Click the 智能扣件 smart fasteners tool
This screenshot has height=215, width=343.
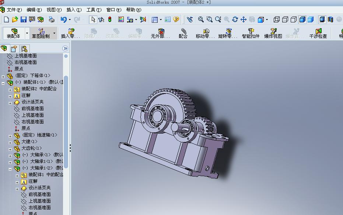[251, 33]
